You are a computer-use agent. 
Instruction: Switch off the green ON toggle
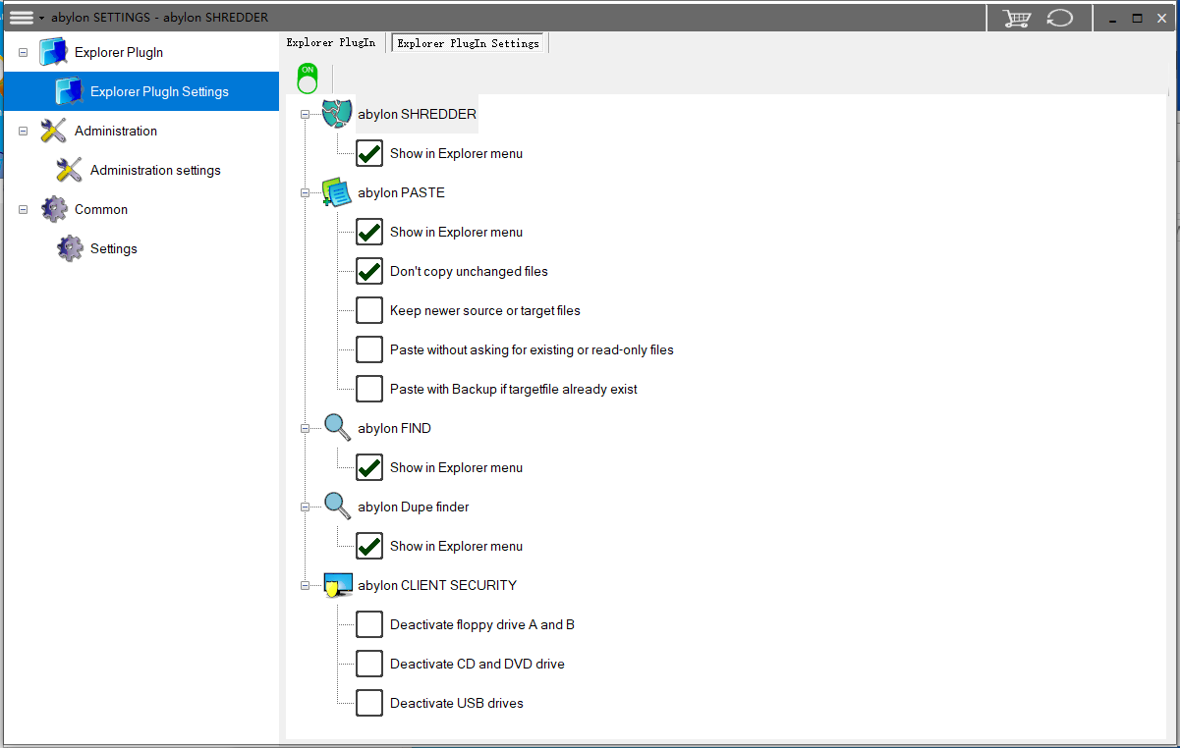pyautogui.click(x=308, y=78)
